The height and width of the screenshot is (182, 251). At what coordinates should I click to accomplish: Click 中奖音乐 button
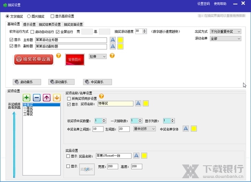tap(97, 82)
